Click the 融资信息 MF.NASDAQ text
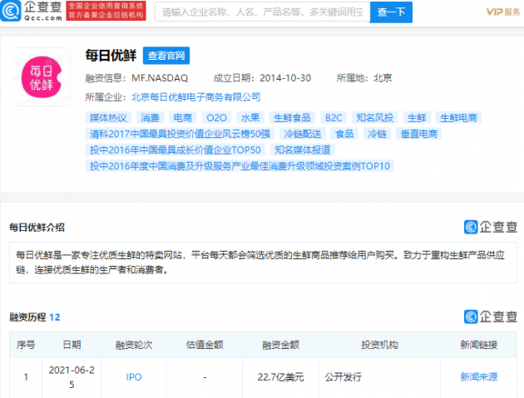 click(x=136, y=78)
